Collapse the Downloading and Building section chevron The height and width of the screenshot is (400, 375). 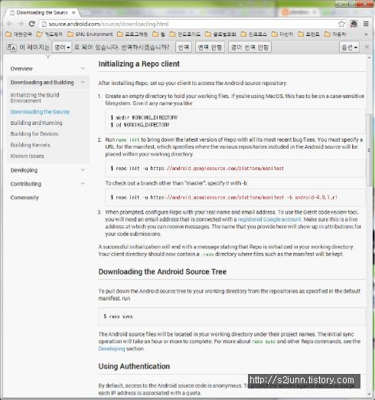click(83, 82)
